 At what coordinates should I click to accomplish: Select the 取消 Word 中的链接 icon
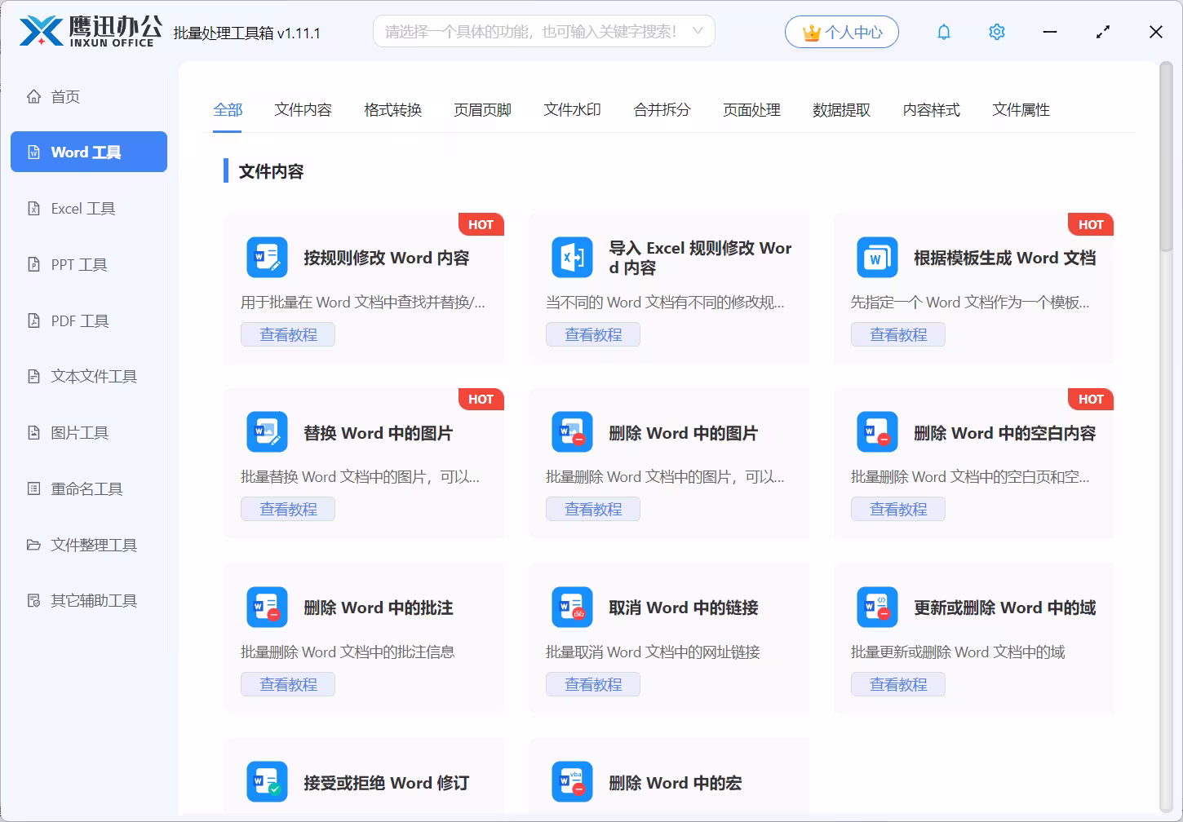pos(572,608)
